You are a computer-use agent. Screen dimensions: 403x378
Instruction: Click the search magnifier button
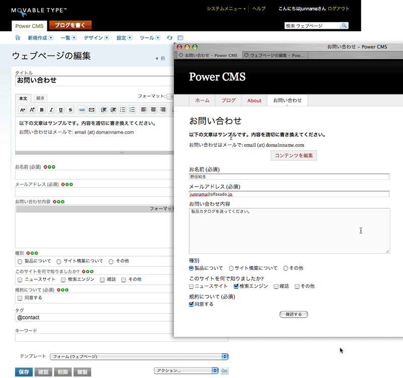(x=344, y=26)
